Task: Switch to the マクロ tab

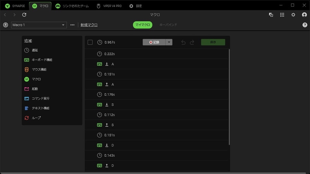Action: 40,6
